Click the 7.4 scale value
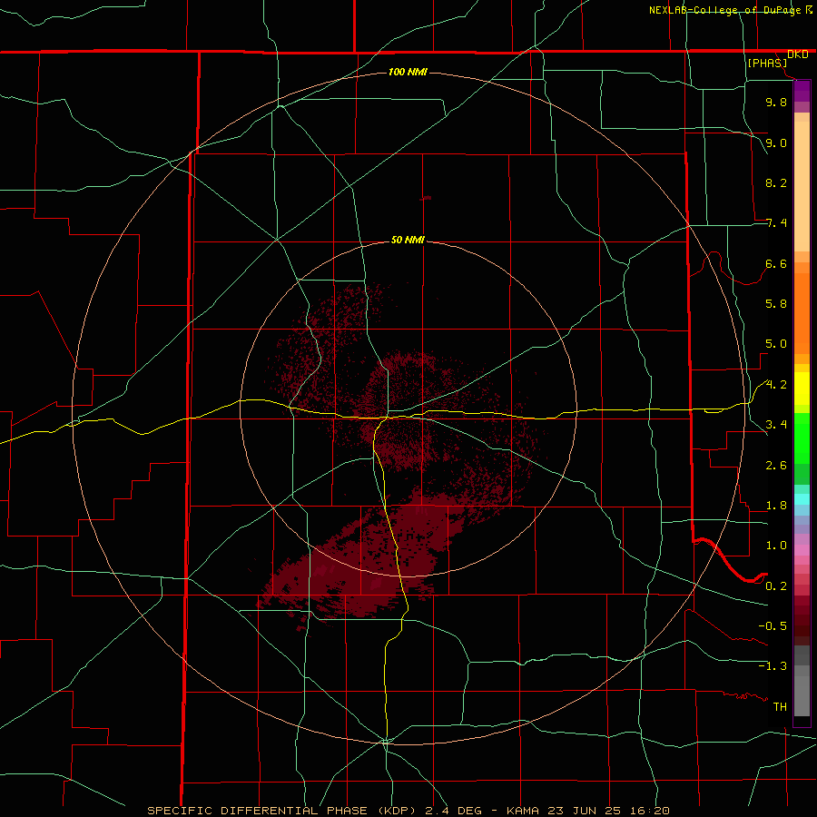Image resolution: width=817 pixels, height=817 pixels. (x=776, y=223)
